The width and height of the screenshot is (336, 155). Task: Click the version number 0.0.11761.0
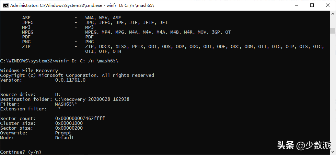coord(70,80)
